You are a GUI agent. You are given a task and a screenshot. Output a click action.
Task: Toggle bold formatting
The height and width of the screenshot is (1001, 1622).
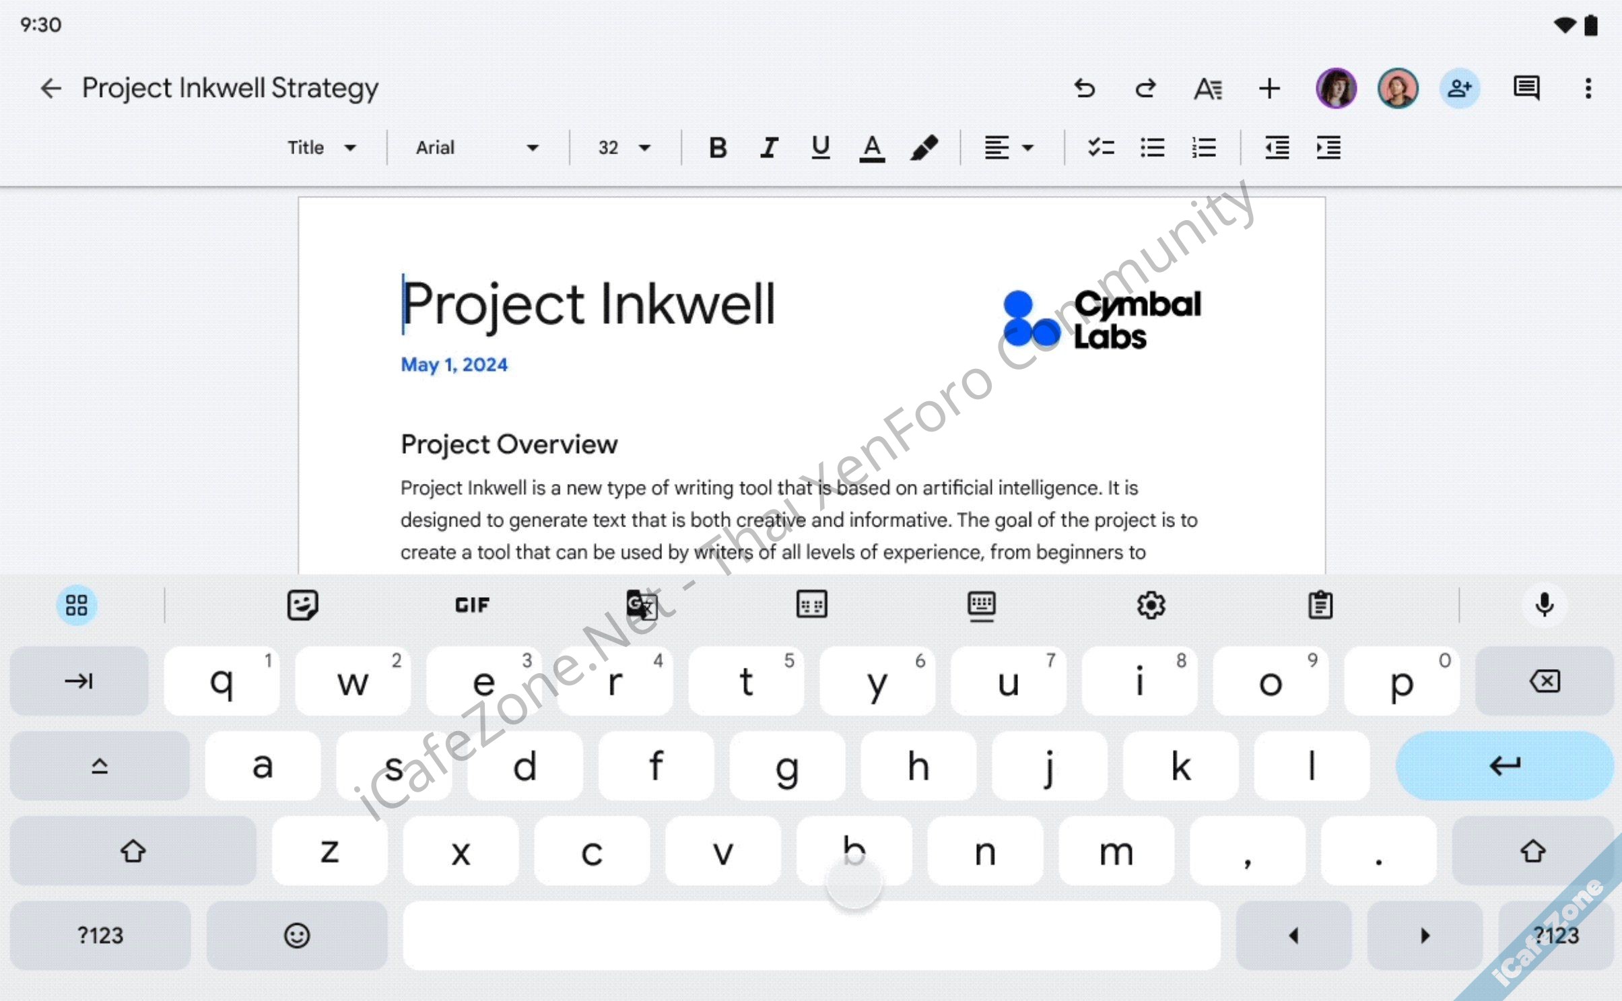pyautogui.click(x=718, y=147)
